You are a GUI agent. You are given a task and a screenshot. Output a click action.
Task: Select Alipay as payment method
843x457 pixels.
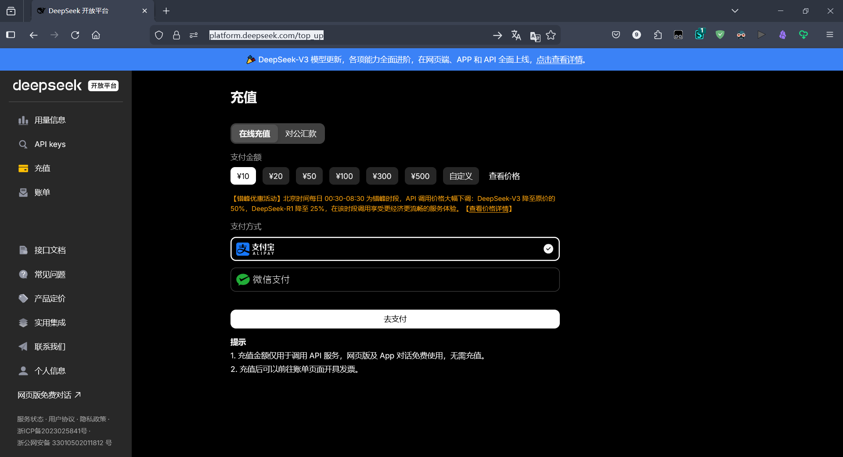tap(394, 249)
